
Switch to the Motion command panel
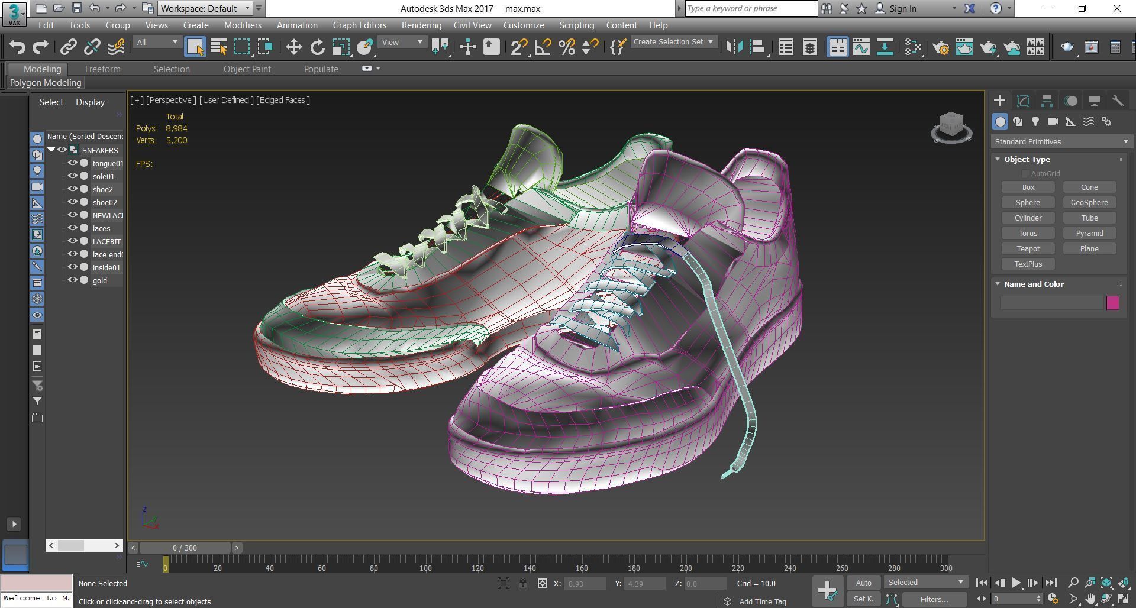(x=1070, y=101)
